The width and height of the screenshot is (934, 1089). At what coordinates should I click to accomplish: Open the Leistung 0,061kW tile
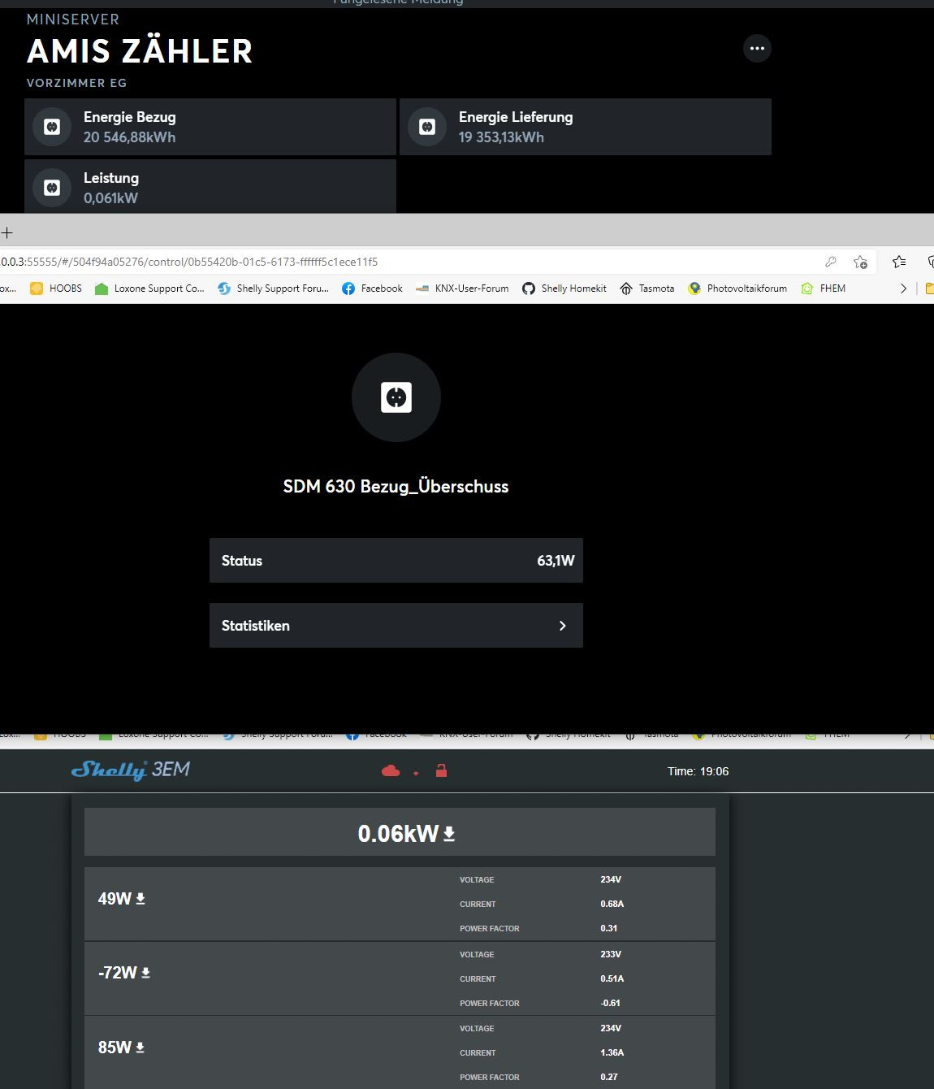coord(210,186)
